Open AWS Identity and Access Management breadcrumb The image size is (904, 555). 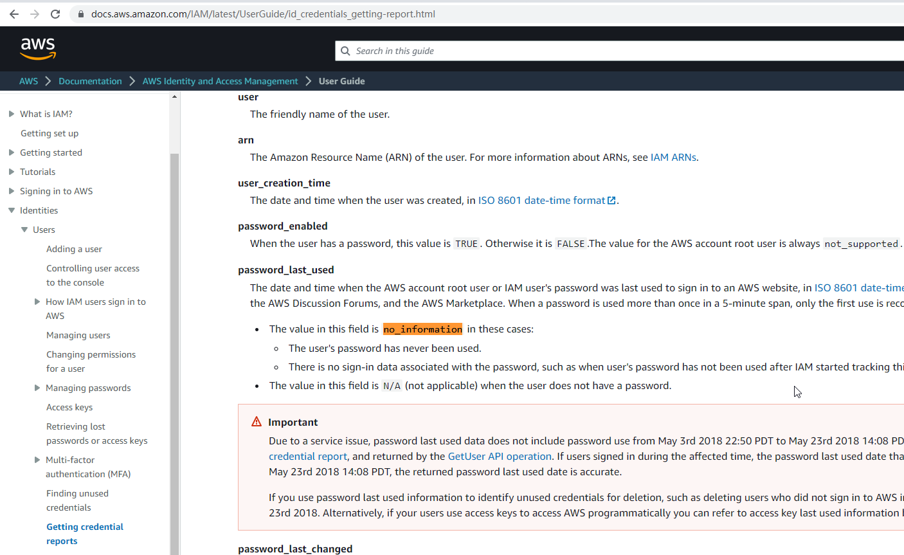220,81
